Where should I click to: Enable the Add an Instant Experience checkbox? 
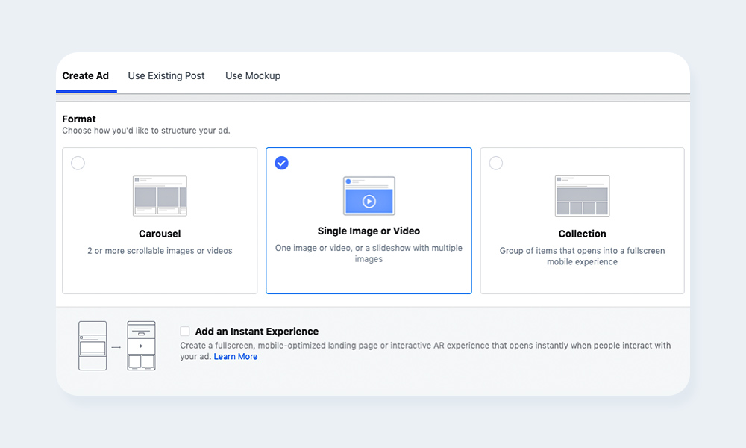click(185, 331)
